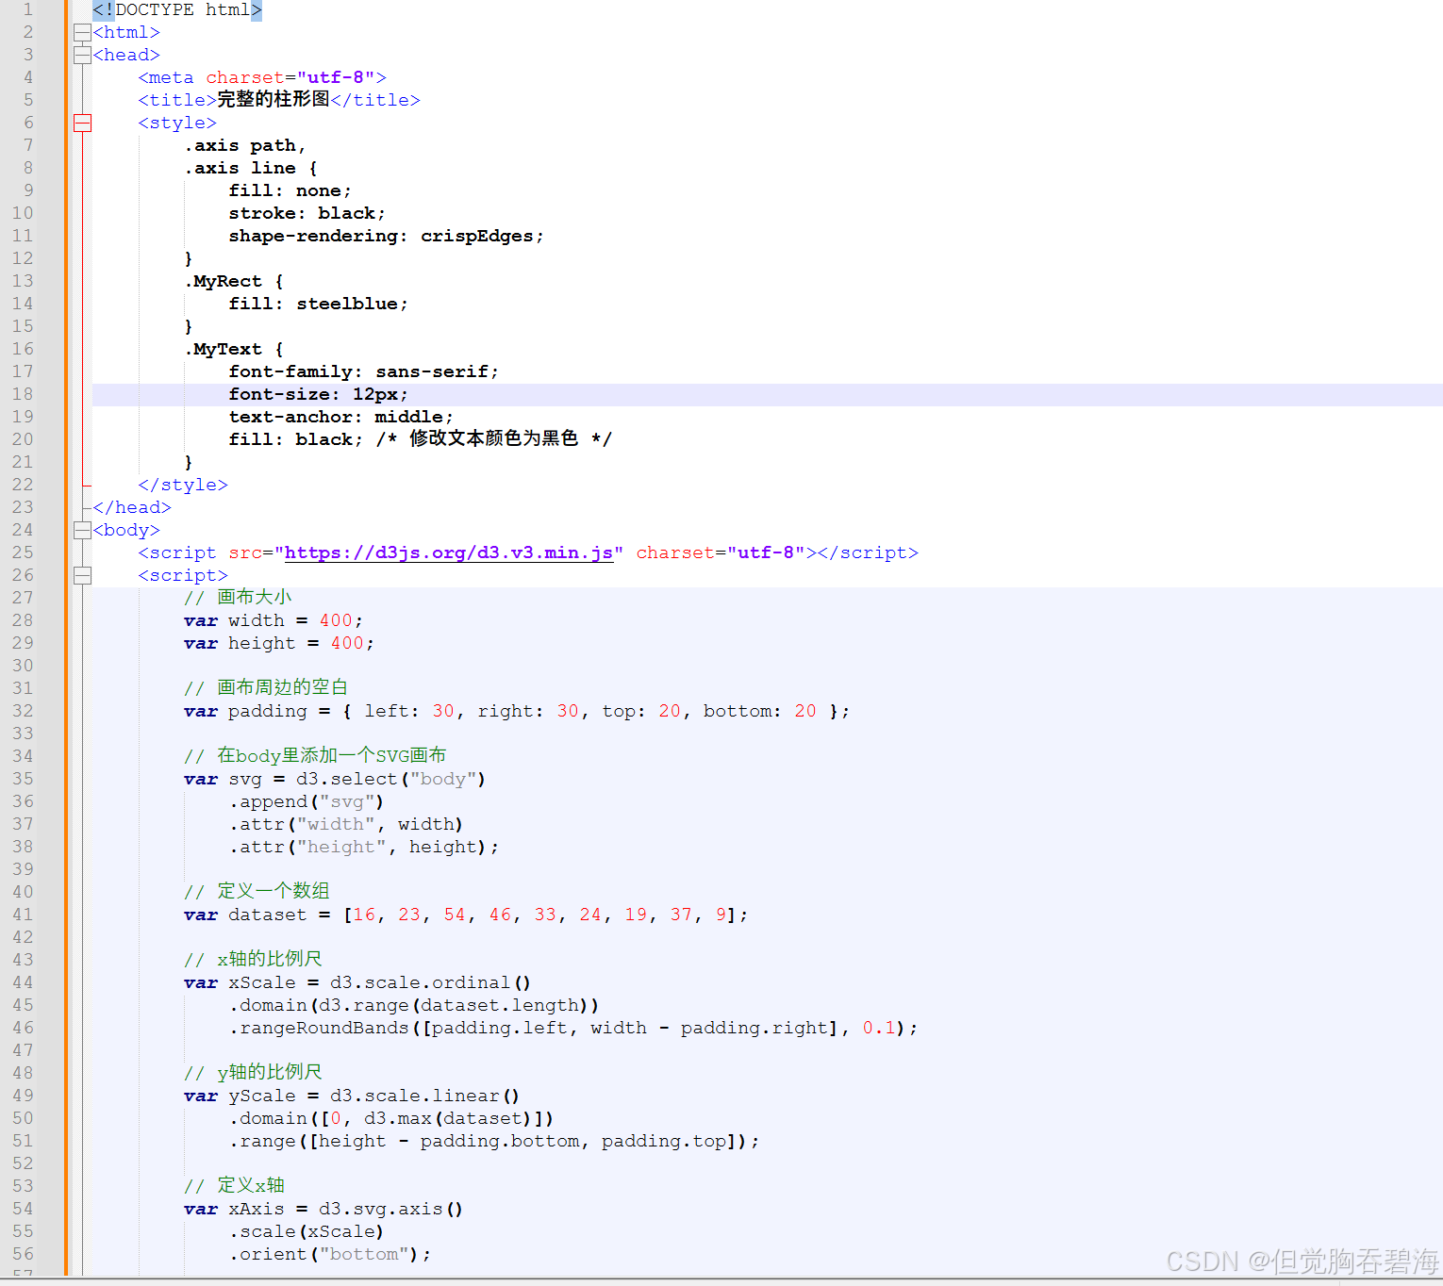Click the comment 'x轴的比例尺'
Screen dimensions: 1443x1286
coord(270,959)
